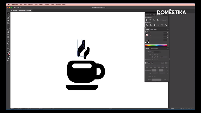Open the arrange documents dropdown

pos(19,8)
